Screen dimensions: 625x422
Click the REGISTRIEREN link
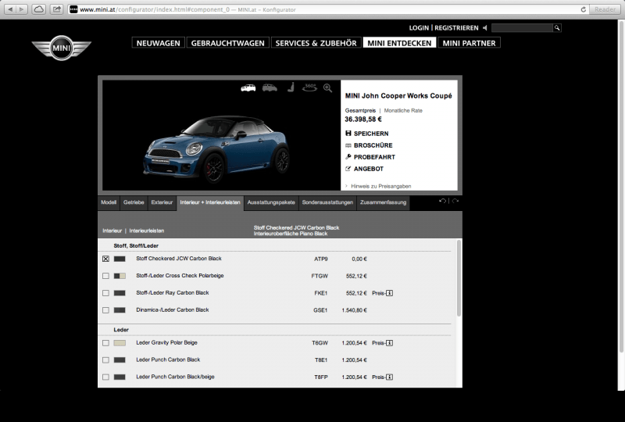tap(456, 28)
